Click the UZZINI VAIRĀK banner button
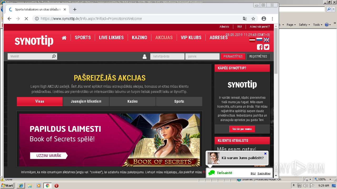The image size is (337, 189). 49,156
